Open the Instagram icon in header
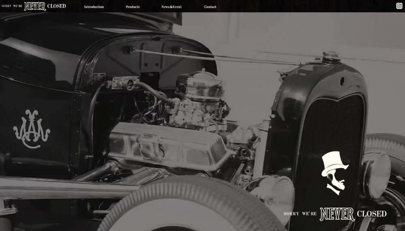Screen dimensions: 405x231 coord(399,6)
